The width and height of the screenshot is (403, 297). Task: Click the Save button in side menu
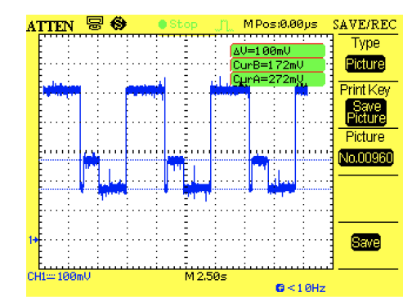pos(365,242)
